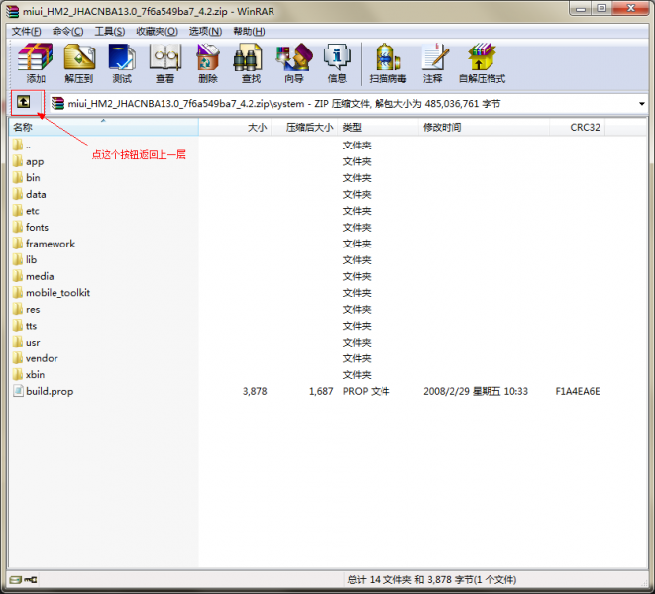Open the 帮助(H) menu
655x594 pixels.
[x=249, y=32]
